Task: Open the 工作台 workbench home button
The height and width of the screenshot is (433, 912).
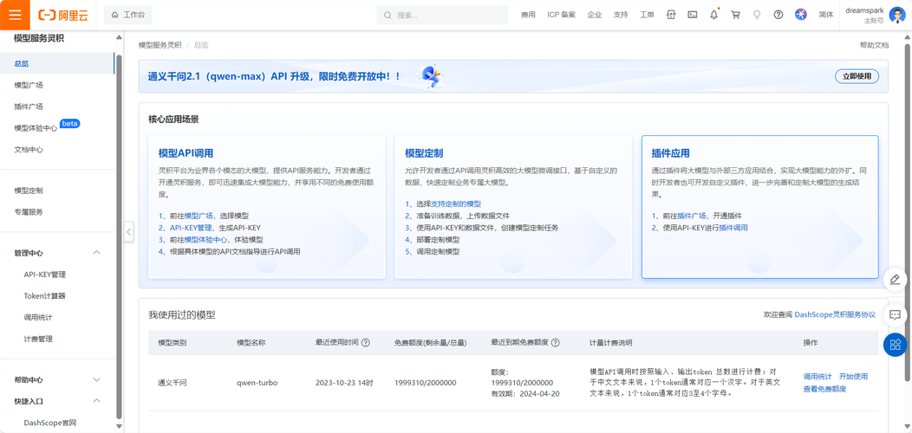Action: click(x=128, y=15)
